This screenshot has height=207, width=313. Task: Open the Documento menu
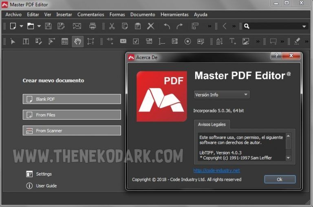tap(143, 14)
